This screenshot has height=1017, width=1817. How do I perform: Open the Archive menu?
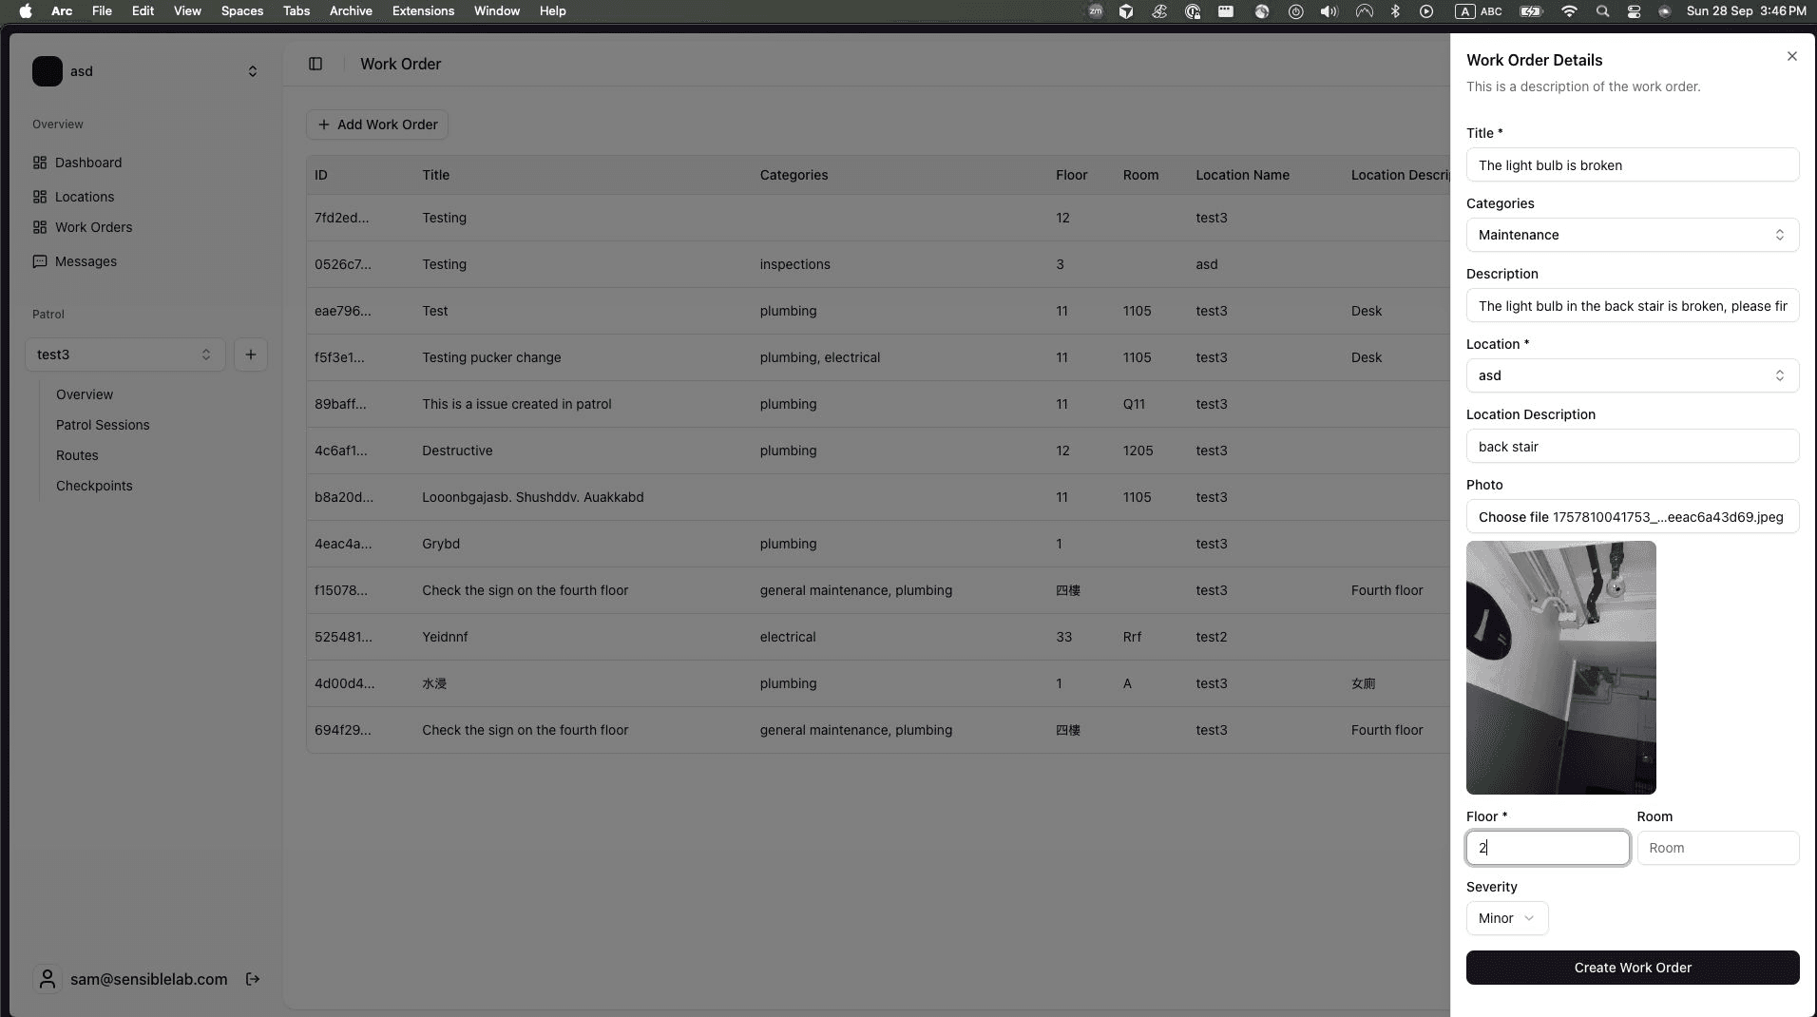pos(350,10)
